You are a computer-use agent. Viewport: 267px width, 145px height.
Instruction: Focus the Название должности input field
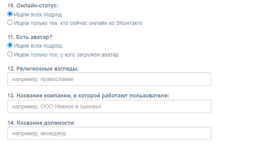109,133
